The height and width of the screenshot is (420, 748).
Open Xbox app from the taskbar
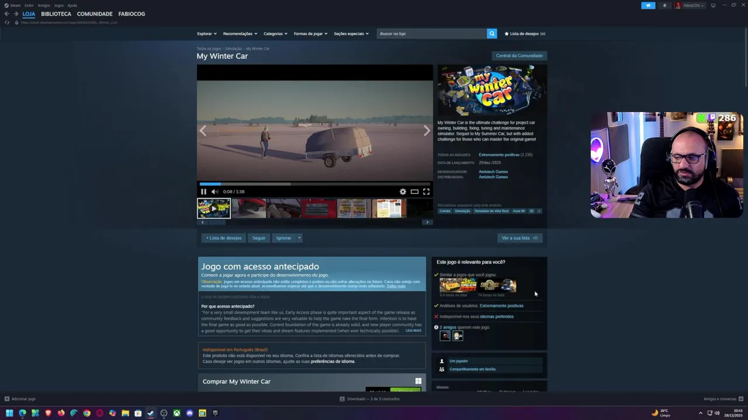(x=176, y=413)
